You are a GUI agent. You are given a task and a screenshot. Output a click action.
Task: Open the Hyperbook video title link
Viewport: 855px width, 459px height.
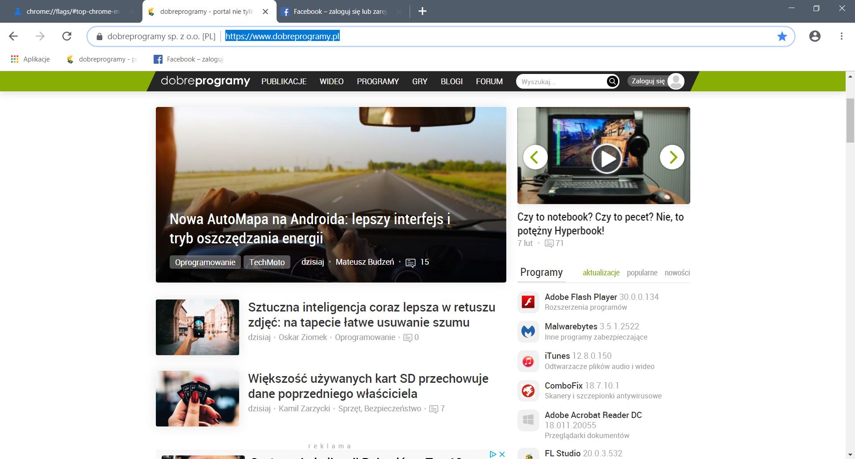[600, 224]
